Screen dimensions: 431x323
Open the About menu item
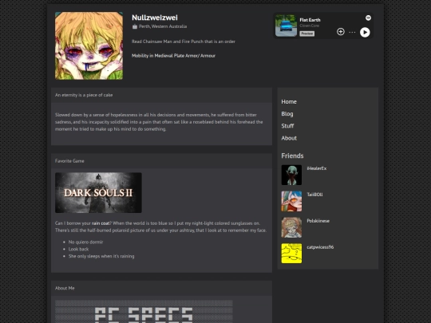[x=289, y=138]
